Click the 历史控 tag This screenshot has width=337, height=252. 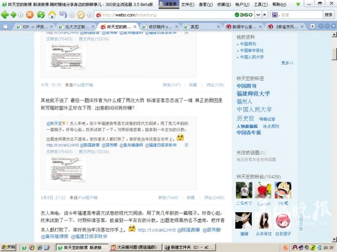click(245, 118)
